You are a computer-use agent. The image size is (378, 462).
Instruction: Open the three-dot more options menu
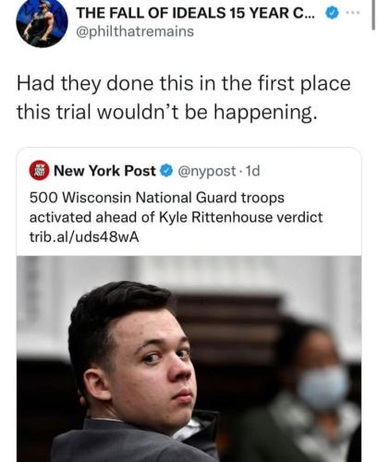click(353, 13)
